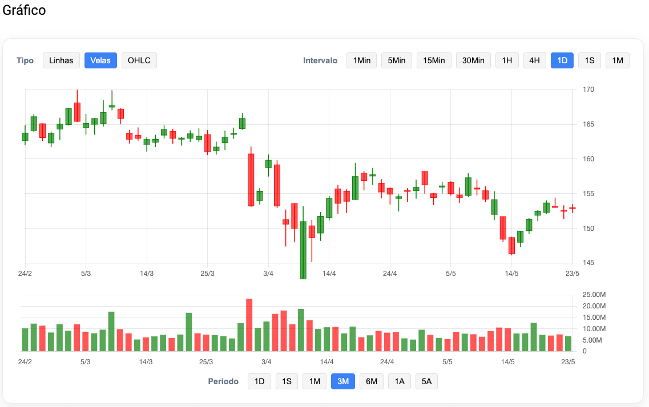Expand period to 6M
649x407 pixels.
pyautogui.click(x=372, y=381)
